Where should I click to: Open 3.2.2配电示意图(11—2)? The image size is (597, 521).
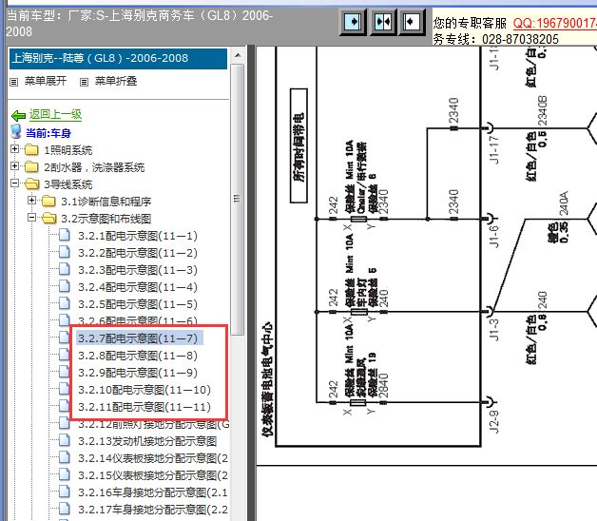point(138,253)
